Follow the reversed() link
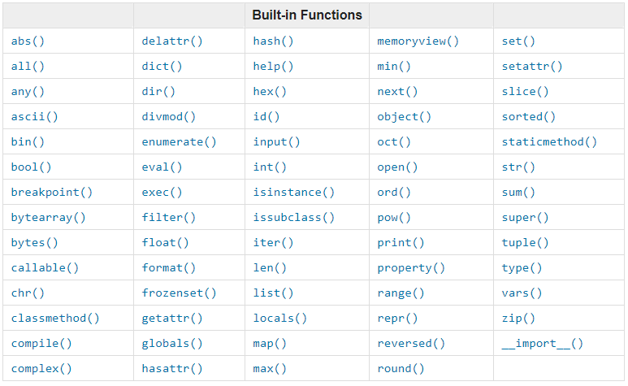The height and width of the screenshot is (386, 628). [x=411, y=344]
